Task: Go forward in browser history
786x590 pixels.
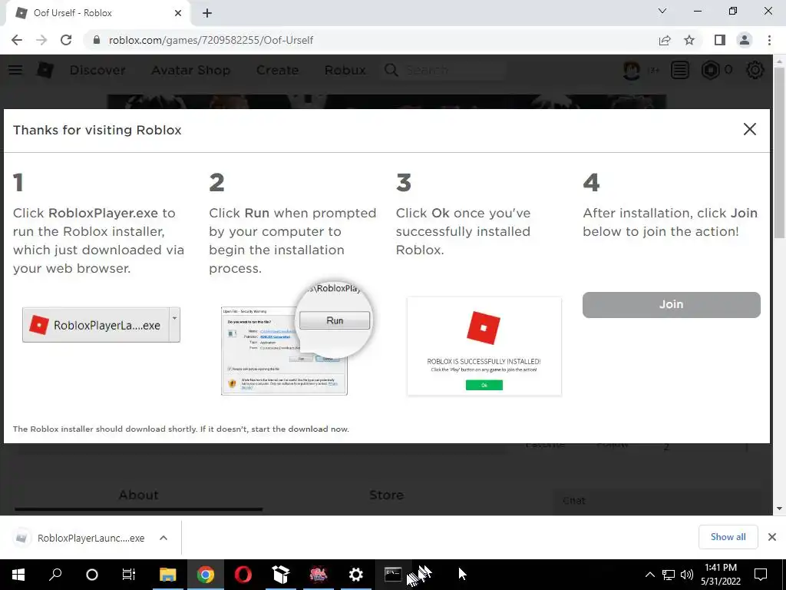Action: (41, 40)
